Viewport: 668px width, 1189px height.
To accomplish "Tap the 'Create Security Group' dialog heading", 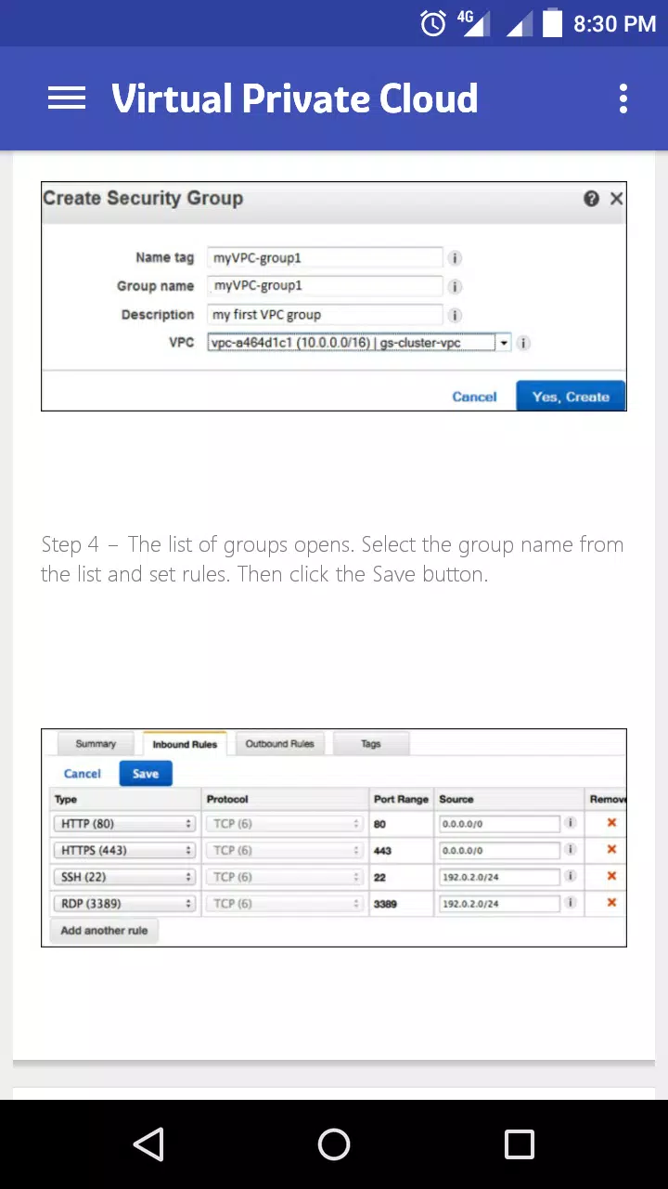I will [143, 198].
